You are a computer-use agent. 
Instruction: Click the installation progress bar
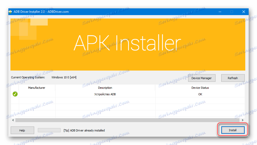[49, 130]
